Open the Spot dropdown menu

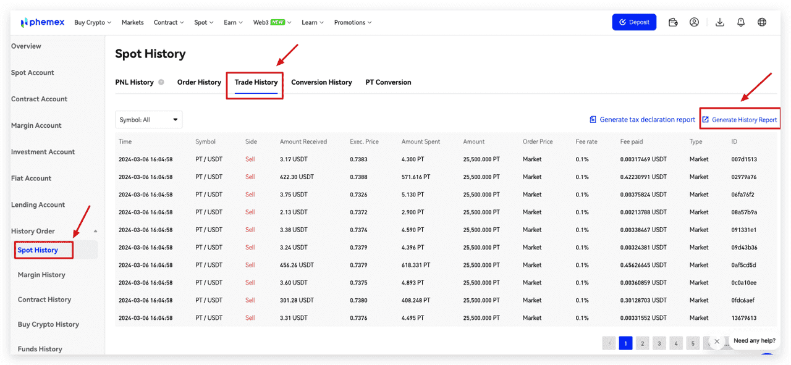204,22
